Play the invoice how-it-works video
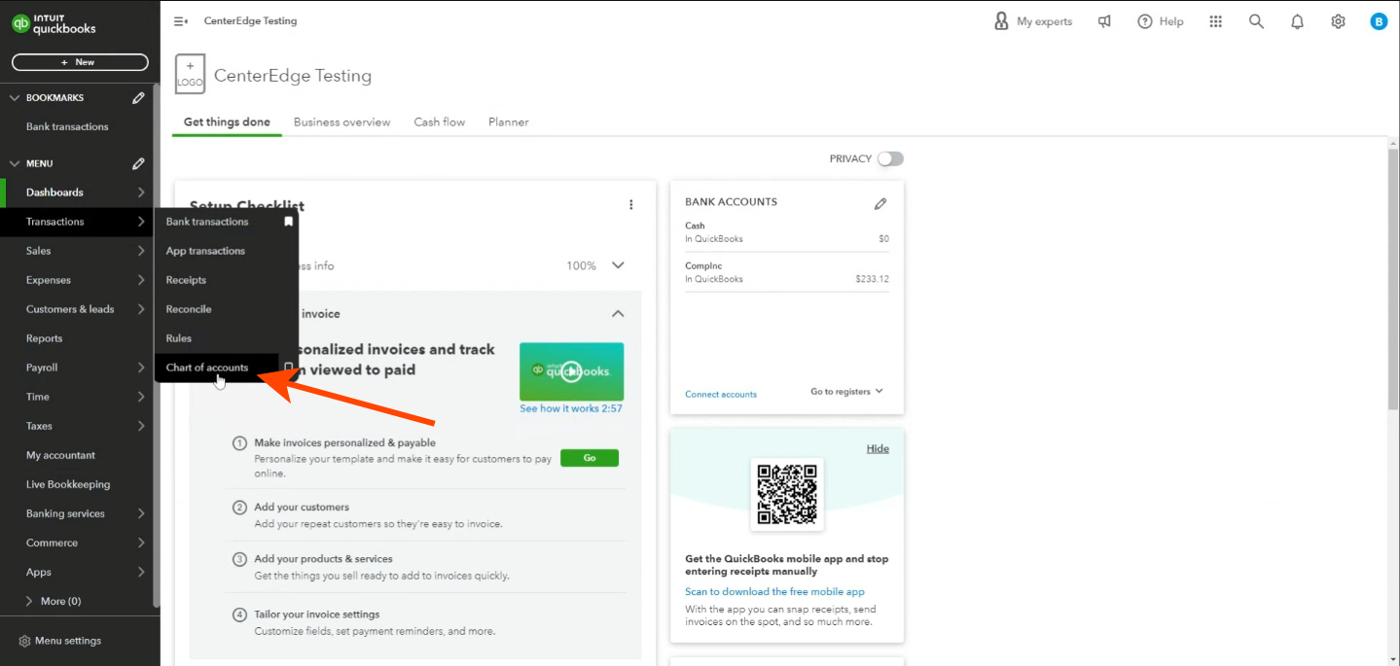This screenshot has width=1400, height=666. [x=572, y=371]
